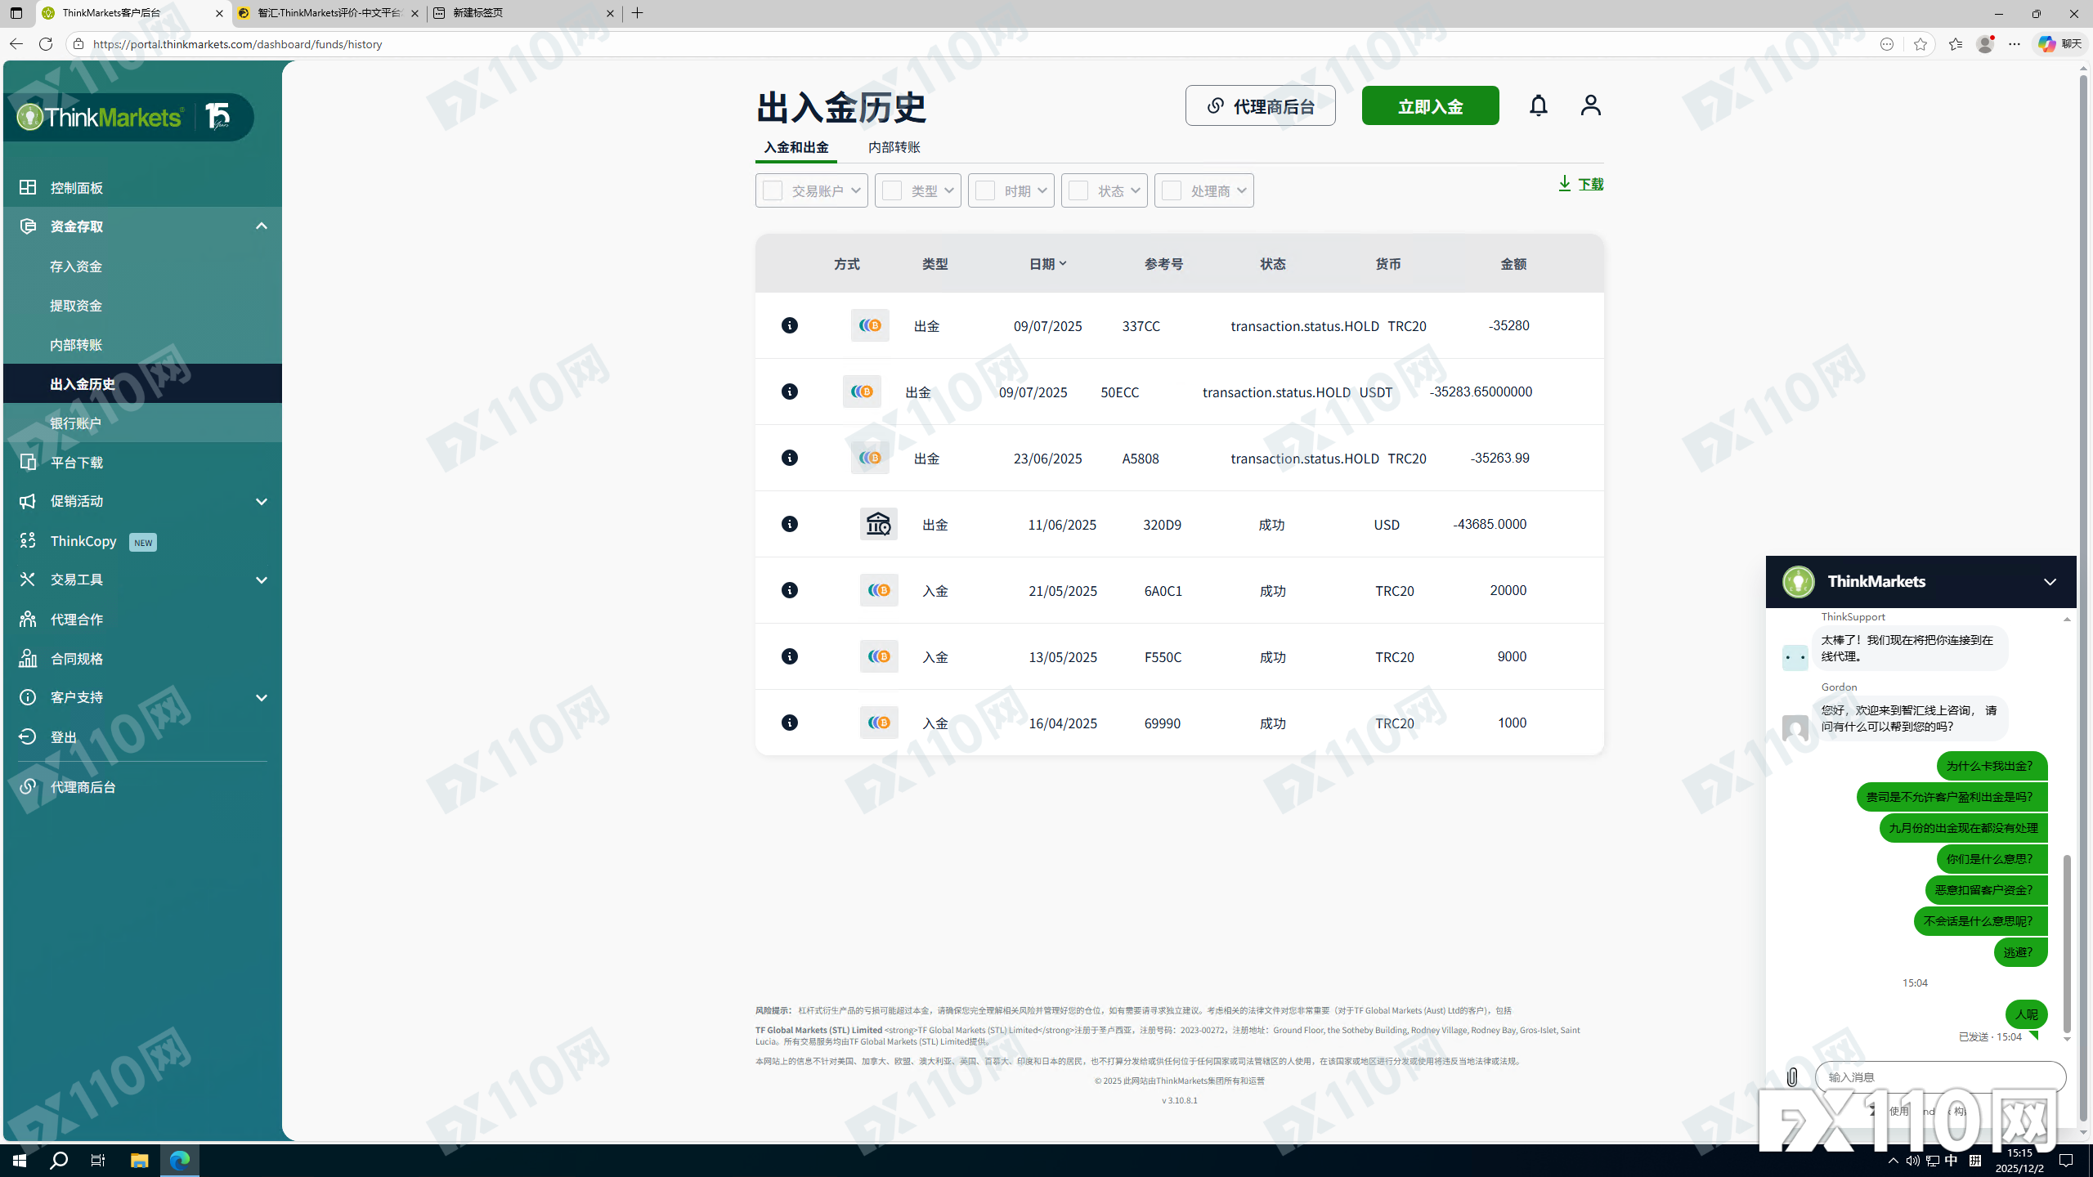Switch to the 内部转账 tab
This screenshot has height=1177, width=2093.
pos(894,147)
